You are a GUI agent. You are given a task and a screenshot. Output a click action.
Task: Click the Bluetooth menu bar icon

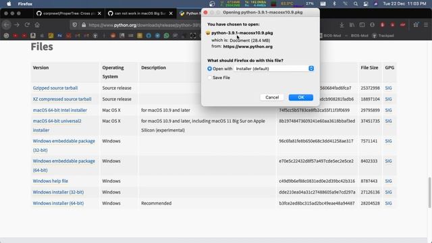click(334, 4)
